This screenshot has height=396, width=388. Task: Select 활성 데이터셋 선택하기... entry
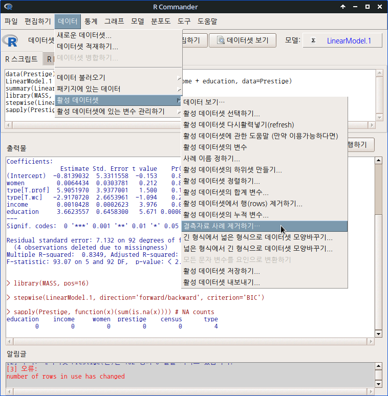265,114
